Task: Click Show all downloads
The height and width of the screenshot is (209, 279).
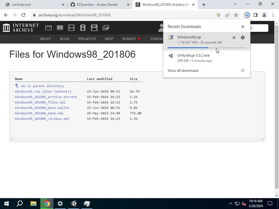Action: 183,70
